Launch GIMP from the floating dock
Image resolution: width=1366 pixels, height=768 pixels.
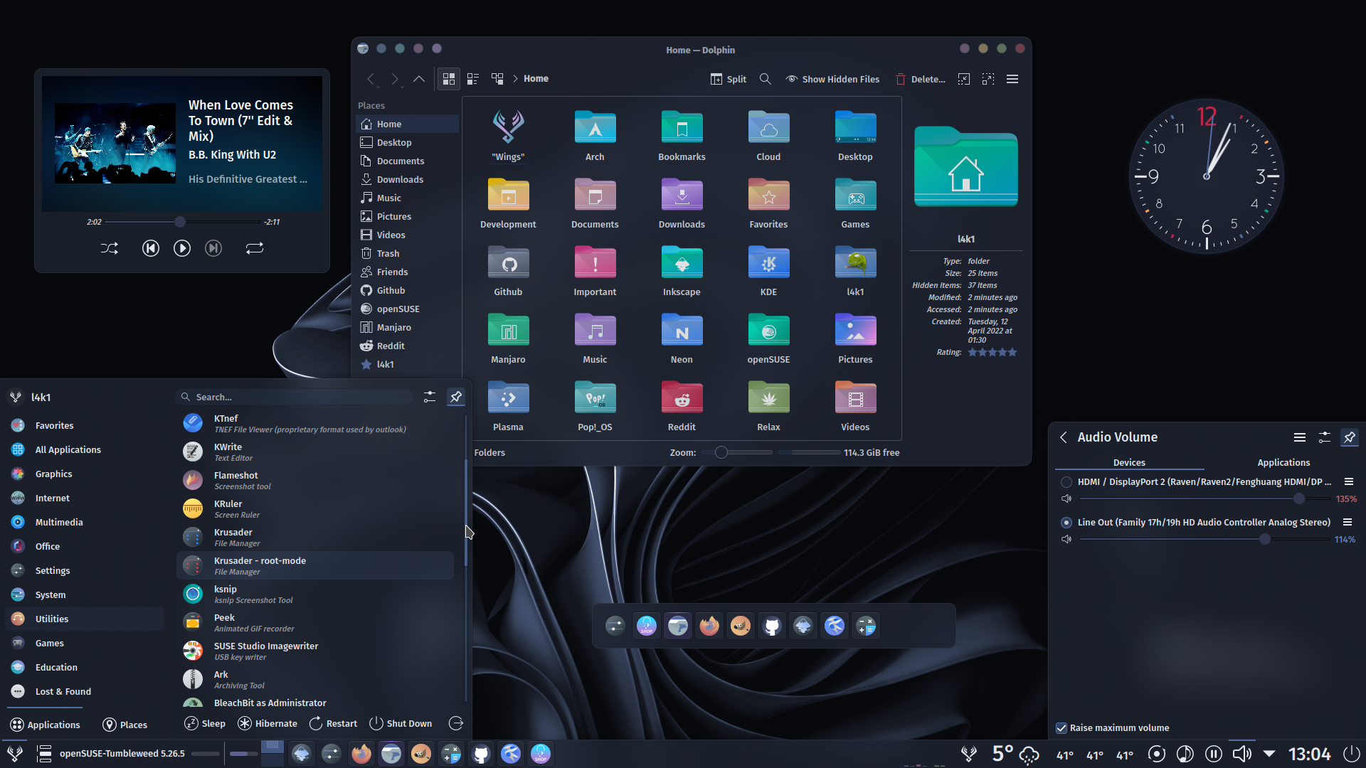[741, 626]
